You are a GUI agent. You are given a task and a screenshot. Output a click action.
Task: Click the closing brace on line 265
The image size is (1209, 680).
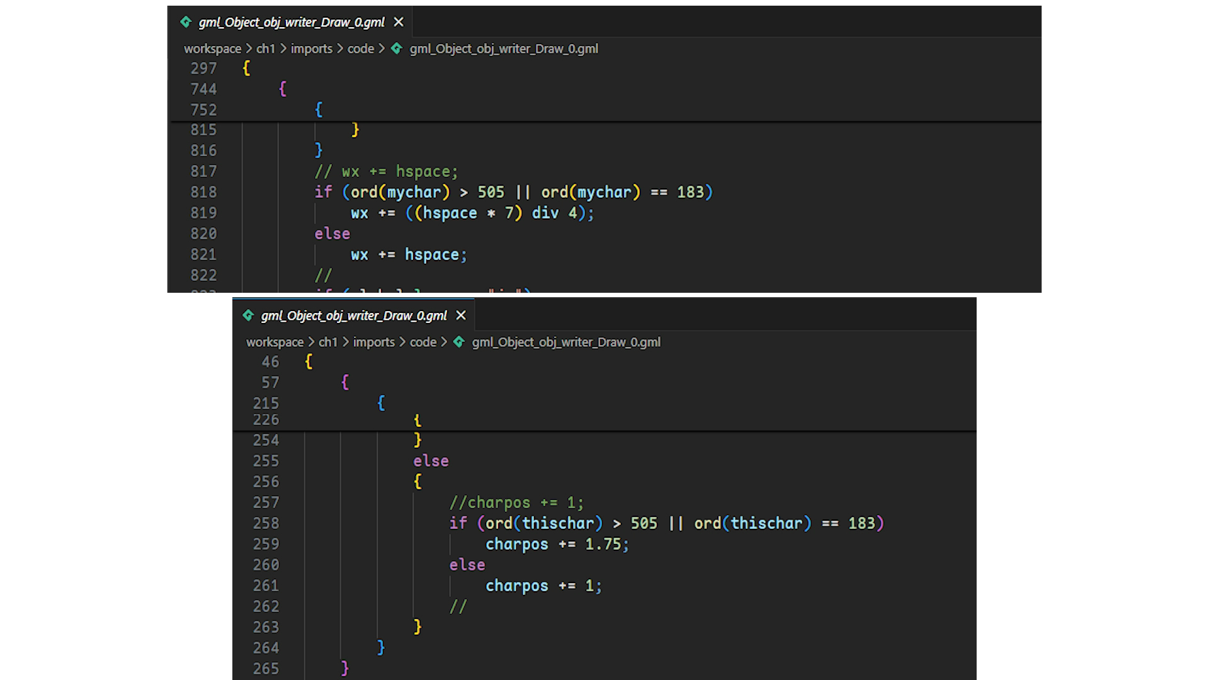[344, 668]
